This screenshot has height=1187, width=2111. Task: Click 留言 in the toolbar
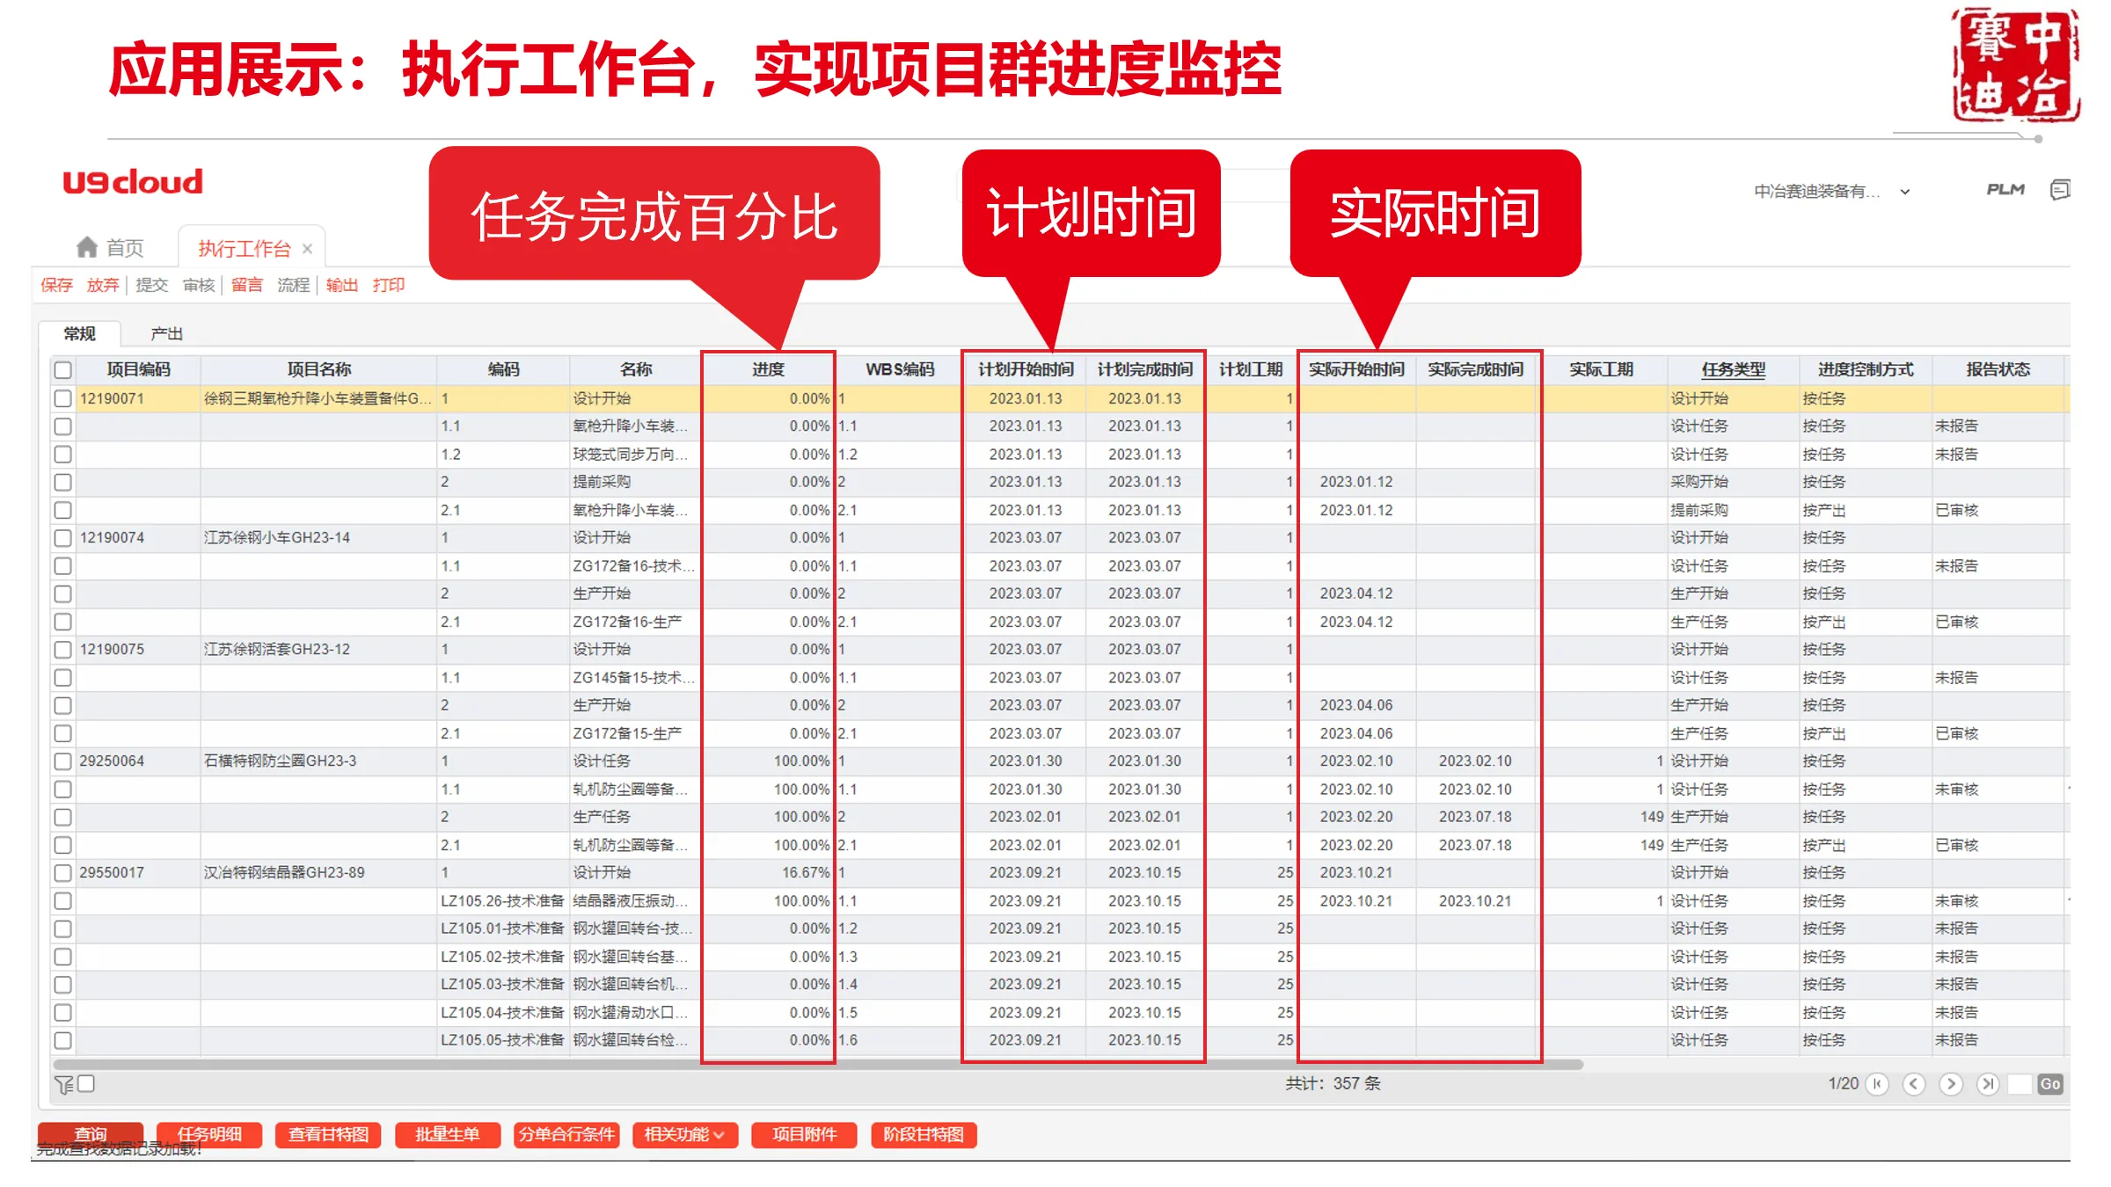click(x=247, y=285)
